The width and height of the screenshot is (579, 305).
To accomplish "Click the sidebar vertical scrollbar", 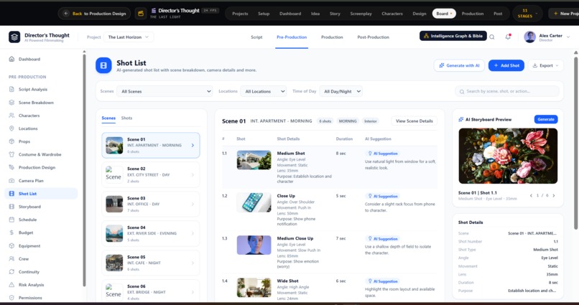I will (84, 169).
